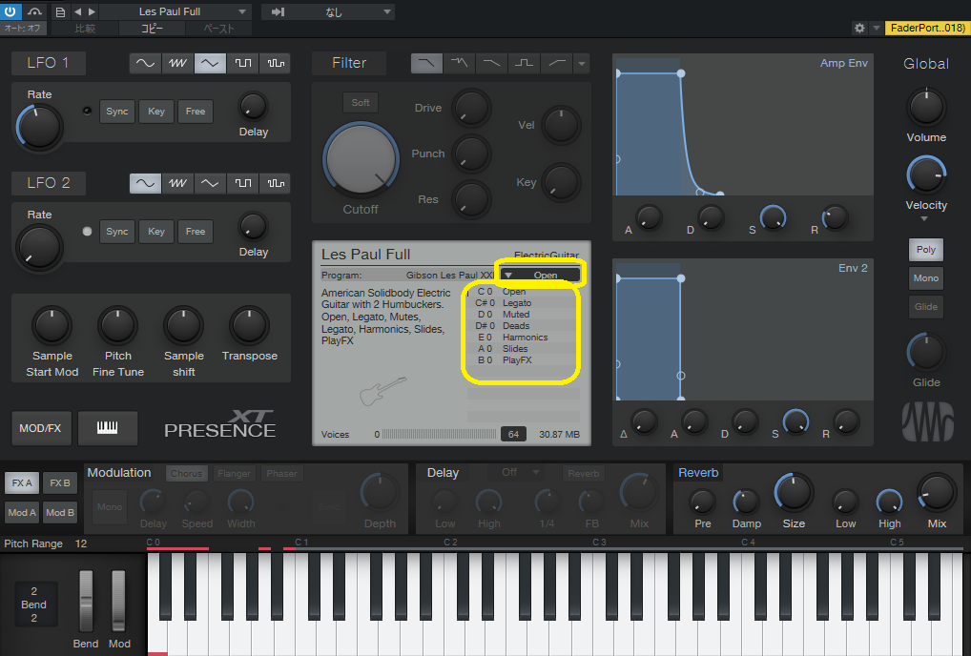Click the Reverb Size knob
This screenshot has width=971, height=656.
794,493
